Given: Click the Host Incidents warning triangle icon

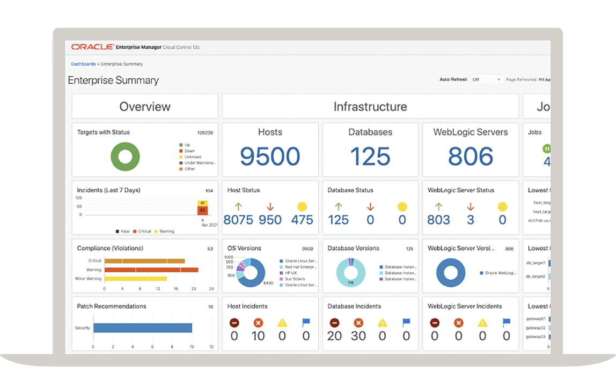Looking at the screenshot, I should coord(282,323).
